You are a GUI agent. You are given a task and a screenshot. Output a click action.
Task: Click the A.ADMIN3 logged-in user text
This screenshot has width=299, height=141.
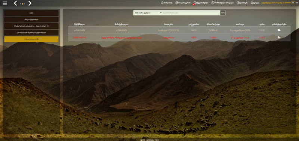[x=276, y=3]
